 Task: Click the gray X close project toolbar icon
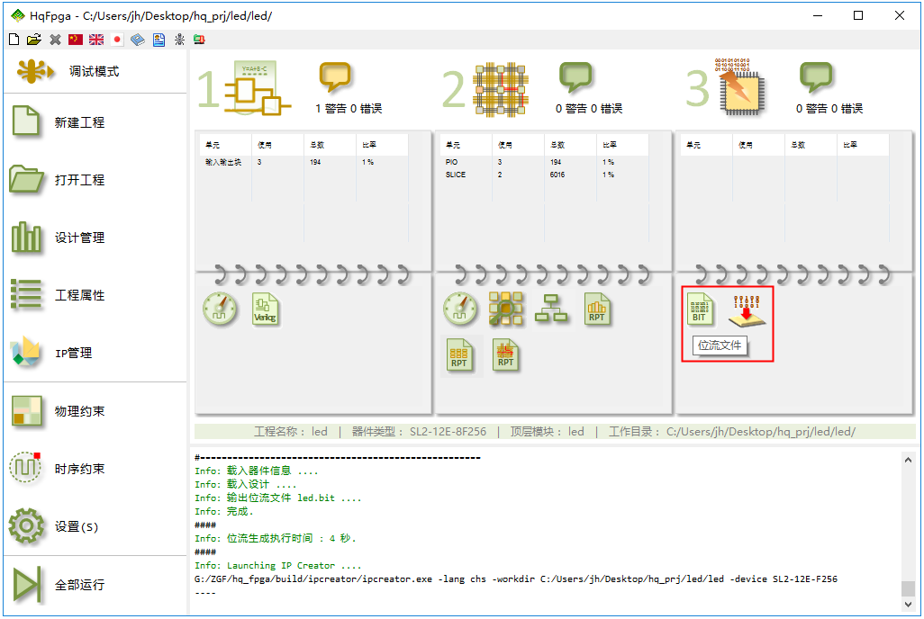point(55,40)
